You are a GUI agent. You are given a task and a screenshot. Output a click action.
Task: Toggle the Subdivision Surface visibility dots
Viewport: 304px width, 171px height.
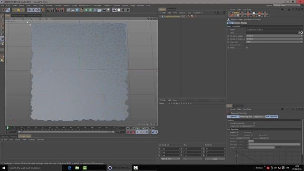[x=185, y=17]
